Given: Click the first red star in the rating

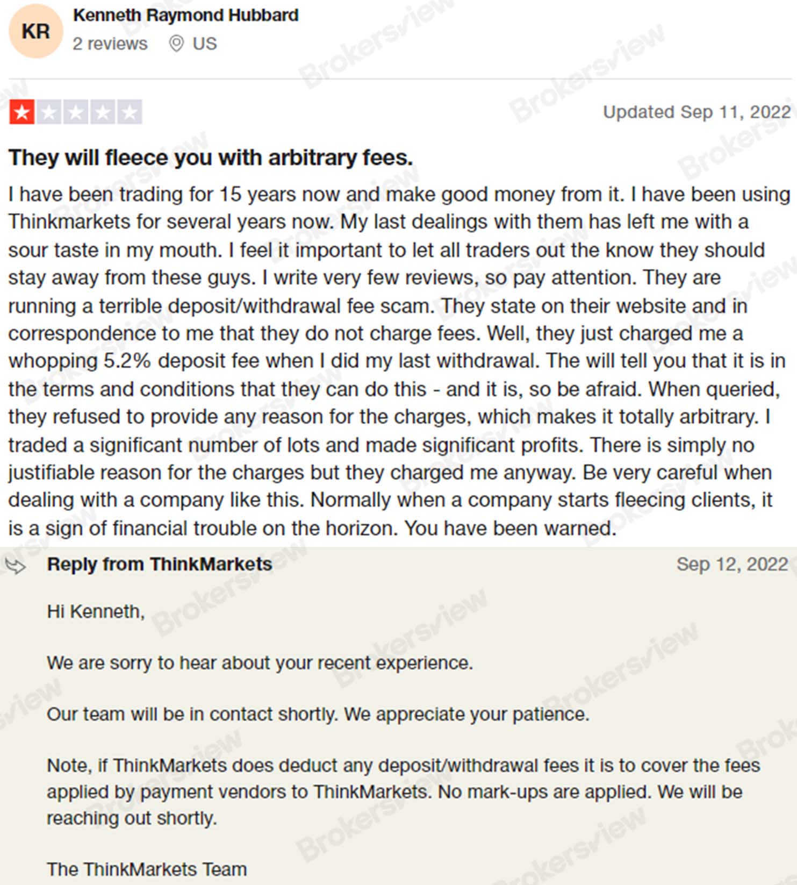Looking at the screenshot, I should coord(21,111).
